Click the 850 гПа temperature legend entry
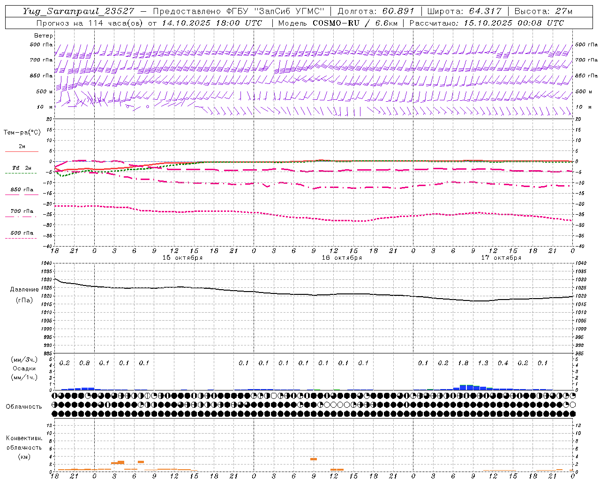 pyautogui.click(x=22, y=190)
